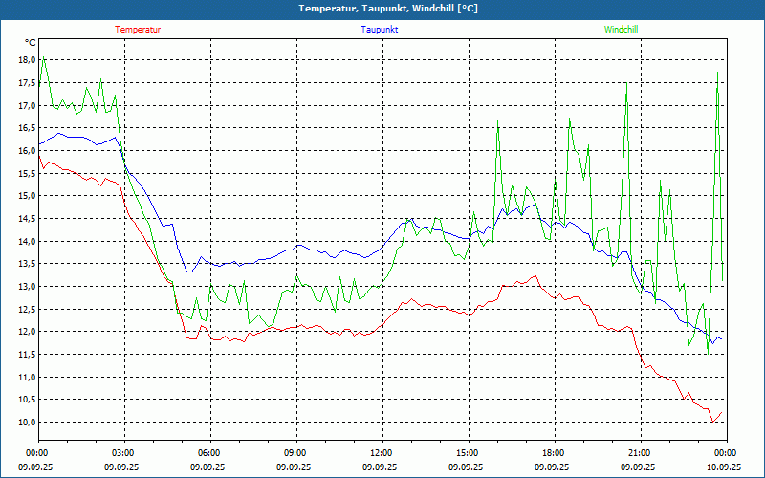Click the 12,0 y-axis value
765x478 pixels.
tap(28, 332)
